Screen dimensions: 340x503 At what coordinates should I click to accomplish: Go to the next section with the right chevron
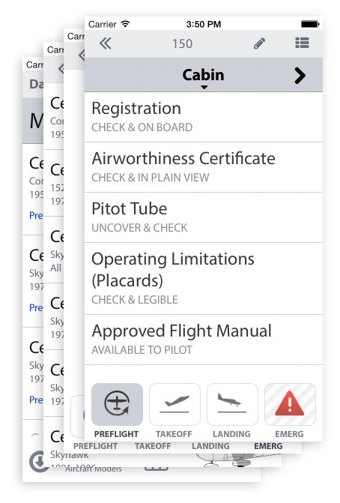pyautogui.click(x=300, y=76)
